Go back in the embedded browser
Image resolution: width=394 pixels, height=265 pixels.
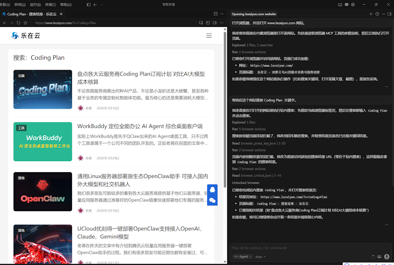5,23
